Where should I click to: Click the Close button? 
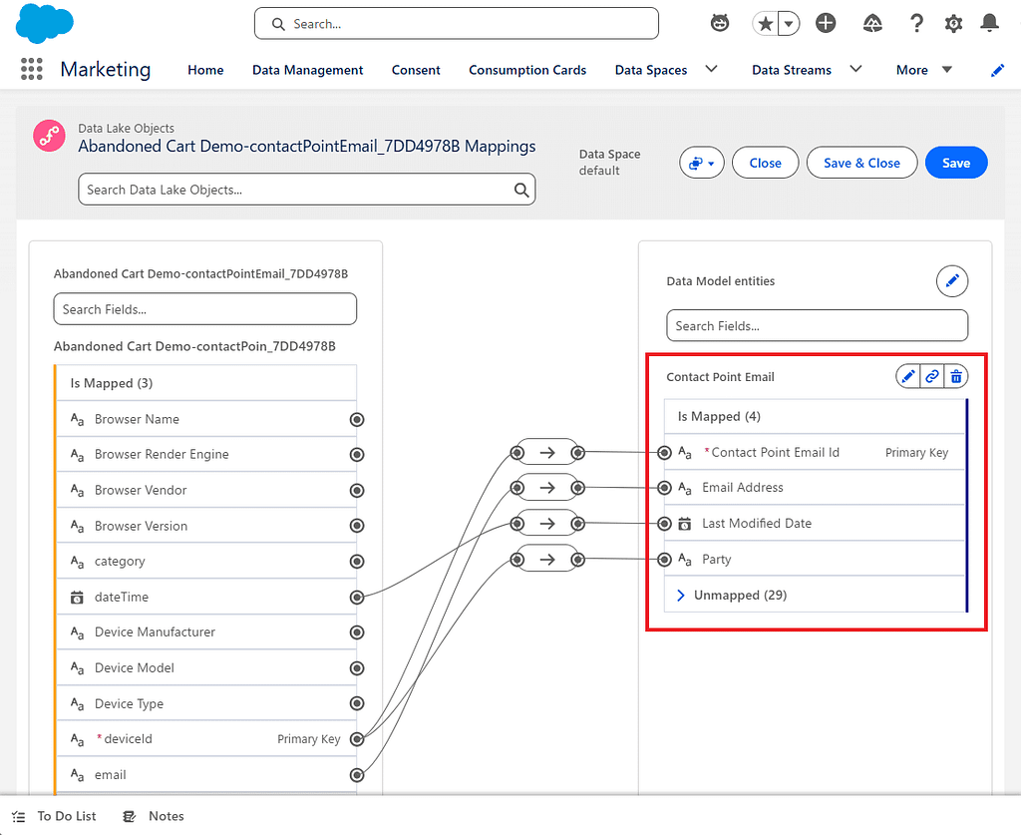pos(765,163)
